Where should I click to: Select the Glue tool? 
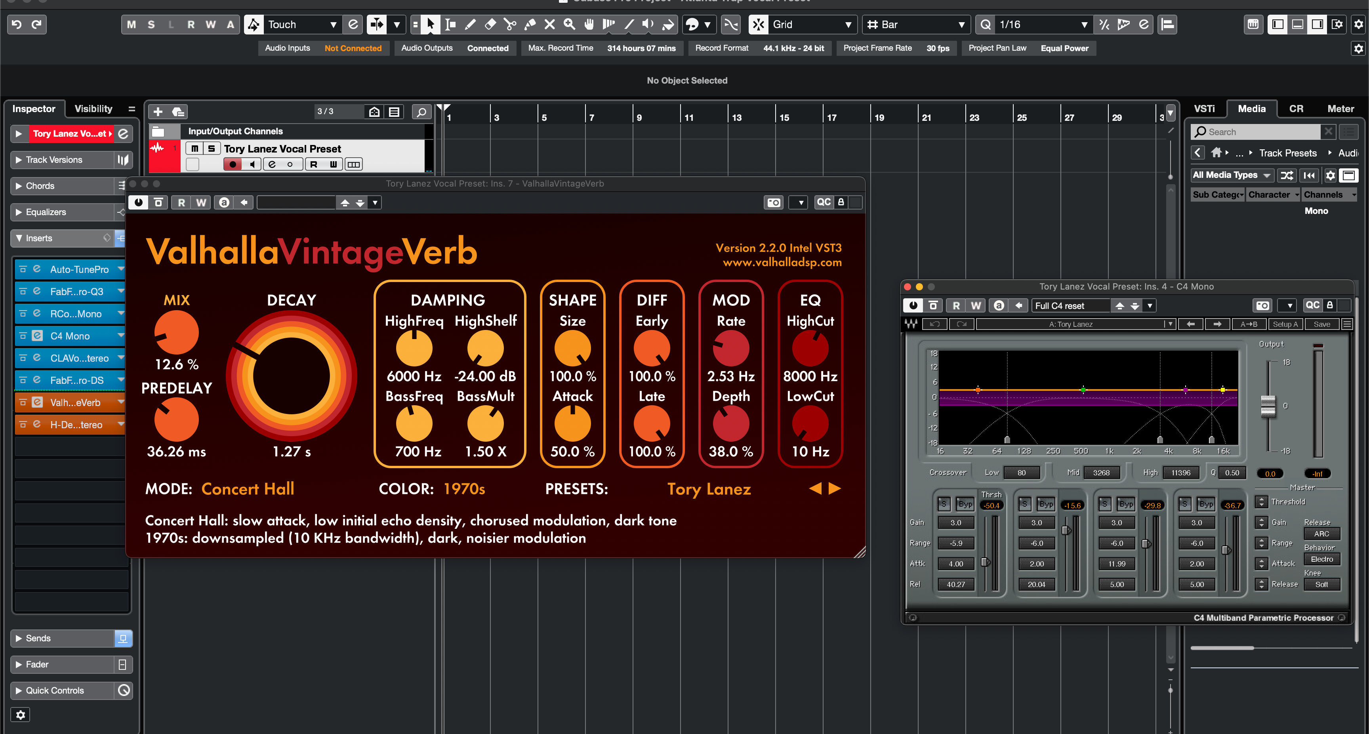(529, 25)
